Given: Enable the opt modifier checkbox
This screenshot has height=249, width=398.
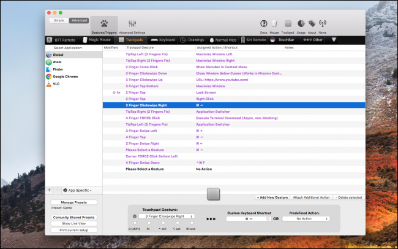Looking at the screenshot, I should click(178, 223).
